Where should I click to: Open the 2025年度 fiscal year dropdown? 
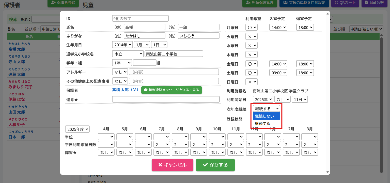click(77, 129)
